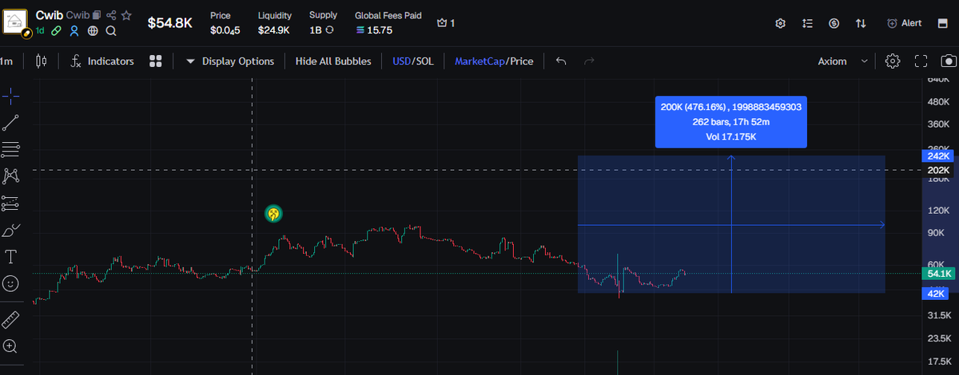959x375 pixels.
Task: Click the 42K price axis label
Action: (937, 293)
